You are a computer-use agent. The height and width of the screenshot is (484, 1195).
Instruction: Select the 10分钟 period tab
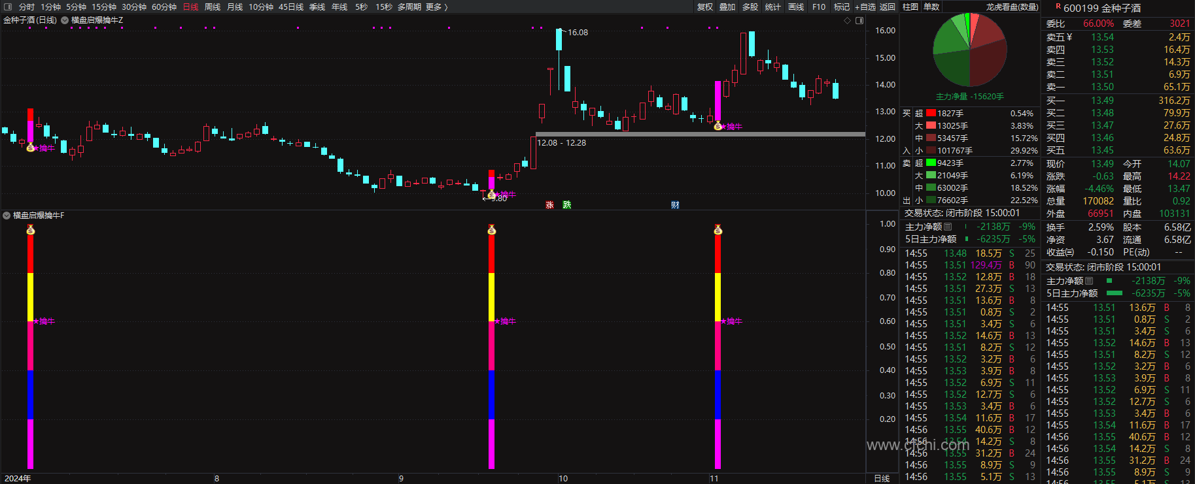pos(261,7)
